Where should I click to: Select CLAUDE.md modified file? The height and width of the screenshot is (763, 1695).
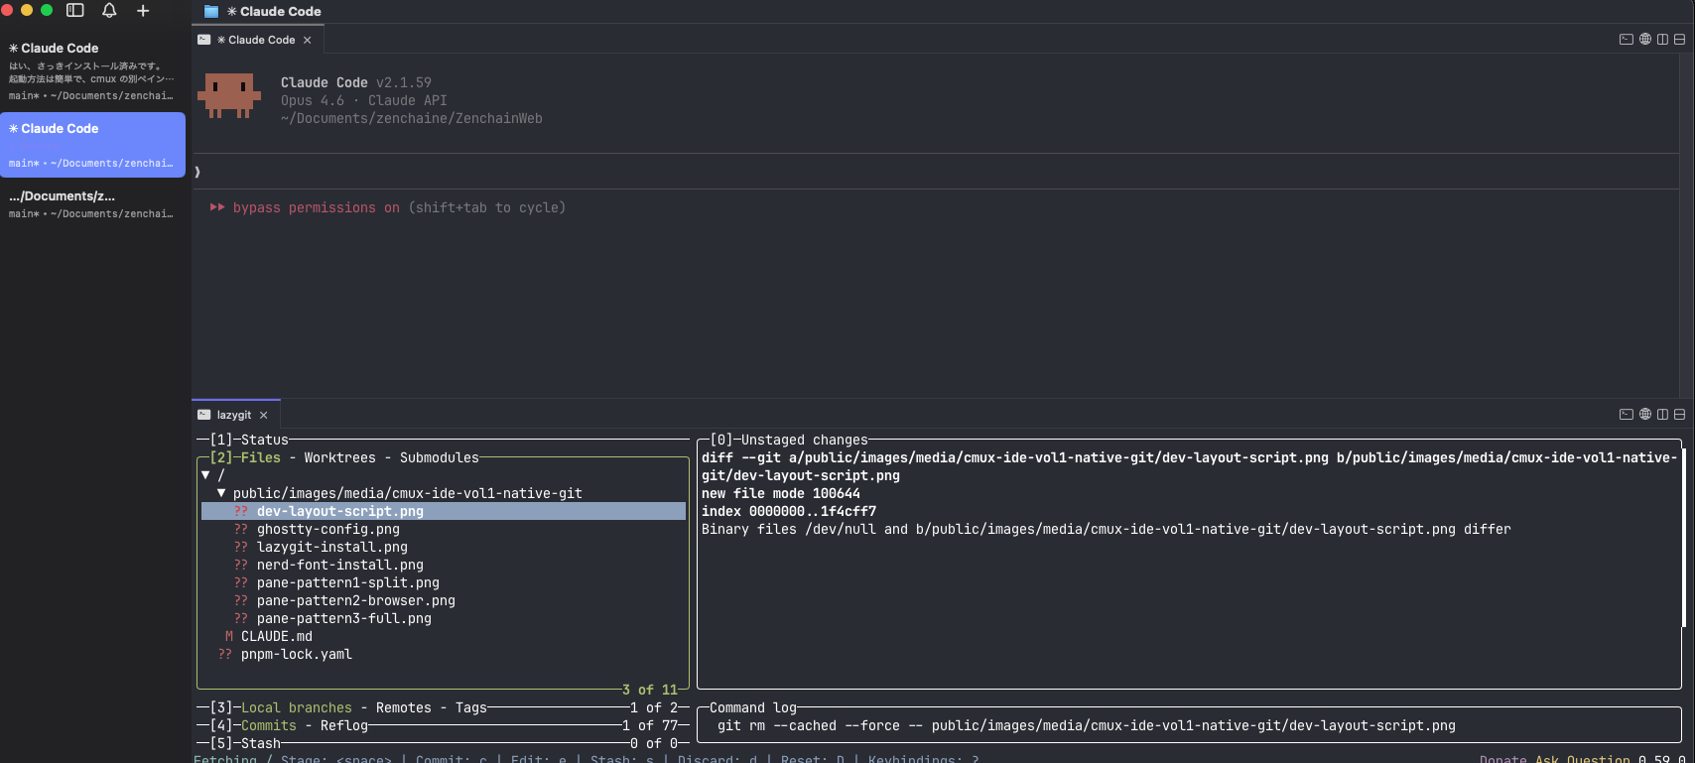(x=276, y=636)
